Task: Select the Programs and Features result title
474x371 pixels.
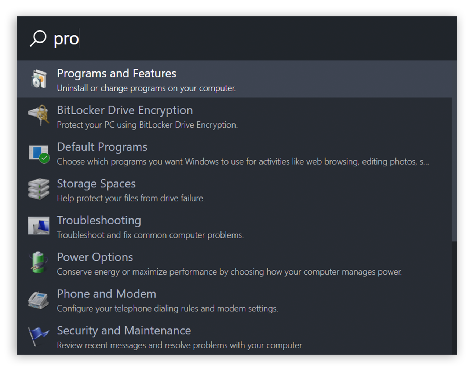Action: [117, 73]
